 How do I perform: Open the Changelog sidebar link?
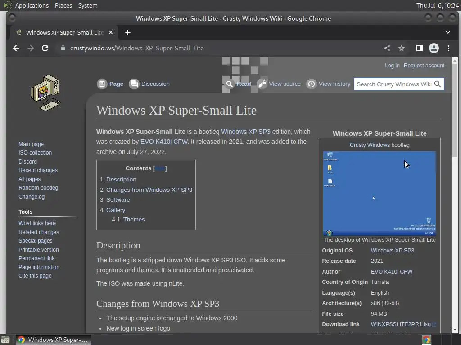tap(32, 197)
